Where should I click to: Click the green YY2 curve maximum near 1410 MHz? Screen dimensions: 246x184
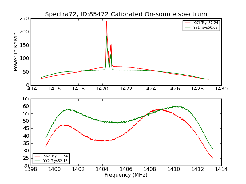177,107
